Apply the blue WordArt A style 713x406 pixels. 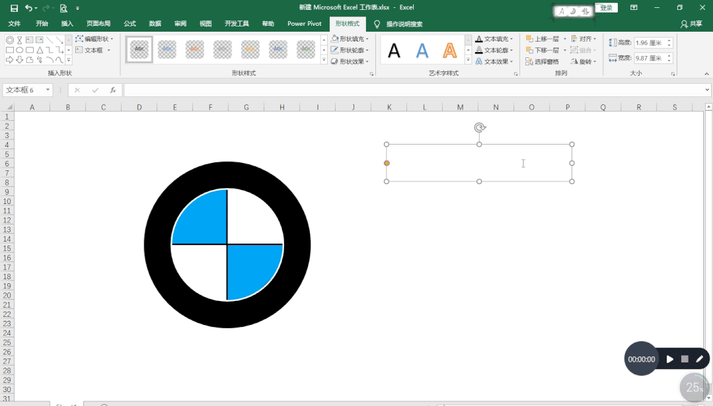click(x=422, y=50)
